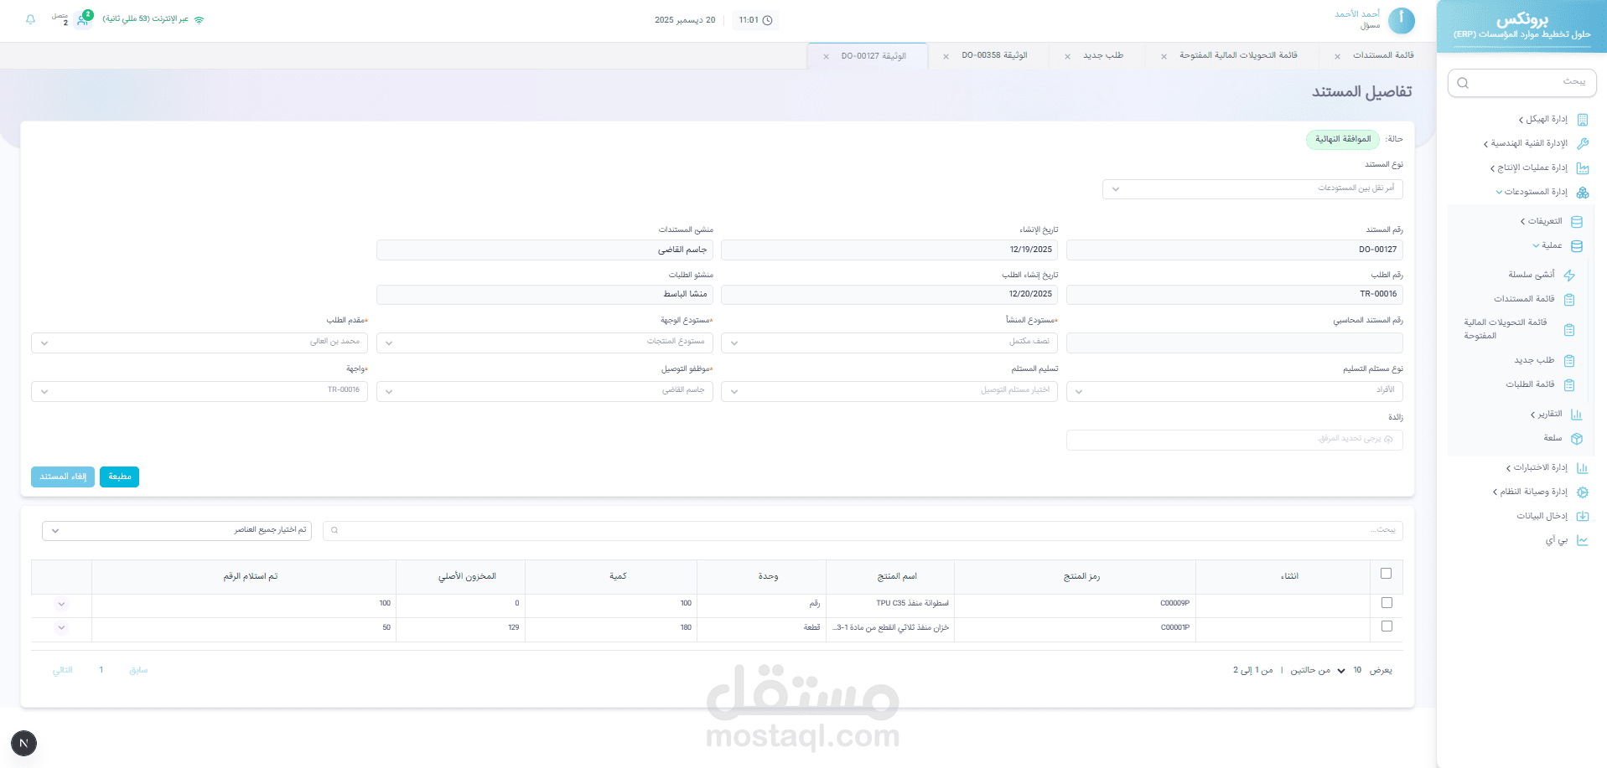The height and width of the screenshot is (768, 1607).
Task: Click the التقارير reports chart icon
Action: coord(1577,414)
